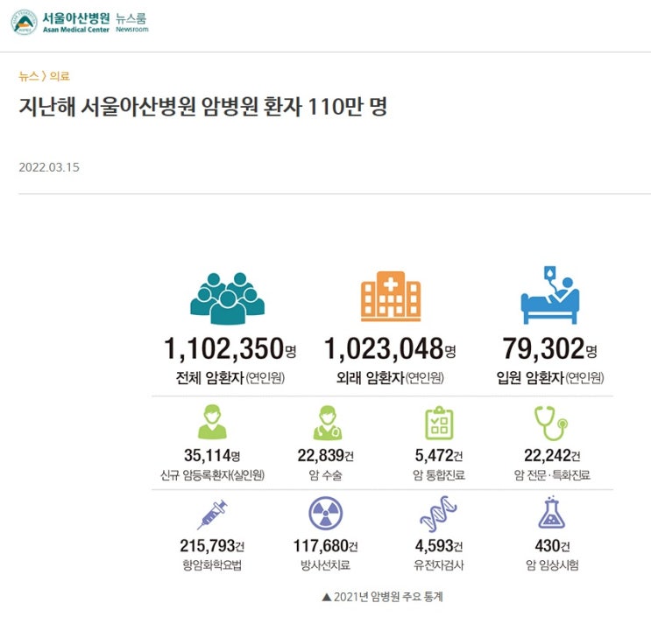Click the label 암 임상시험
The height and width of the screenshot is (624, 651).
[552, 565]
